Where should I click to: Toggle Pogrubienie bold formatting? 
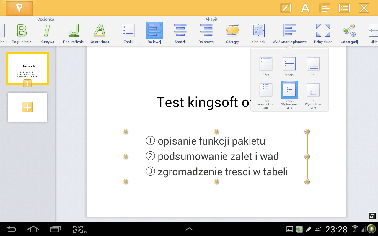coord(22,34)
